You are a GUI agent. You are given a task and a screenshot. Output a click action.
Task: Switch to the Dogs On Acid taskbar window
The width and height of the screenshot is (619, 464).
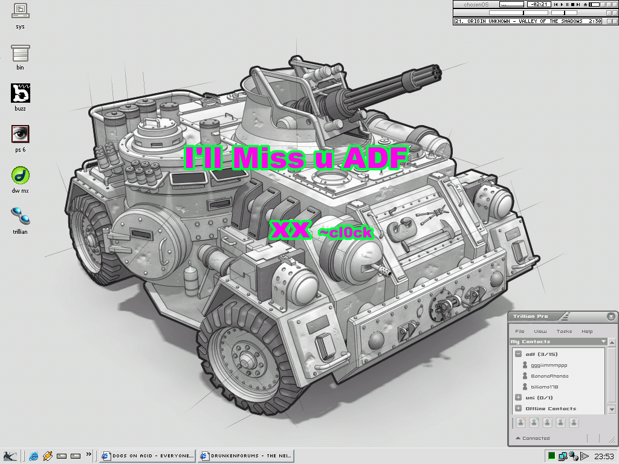click(148, 456)
